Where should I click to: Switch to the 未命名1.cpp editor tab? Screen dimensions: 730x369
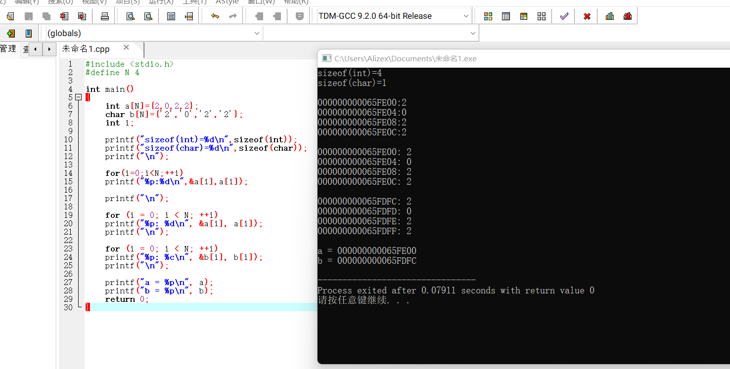click(86, 49)
